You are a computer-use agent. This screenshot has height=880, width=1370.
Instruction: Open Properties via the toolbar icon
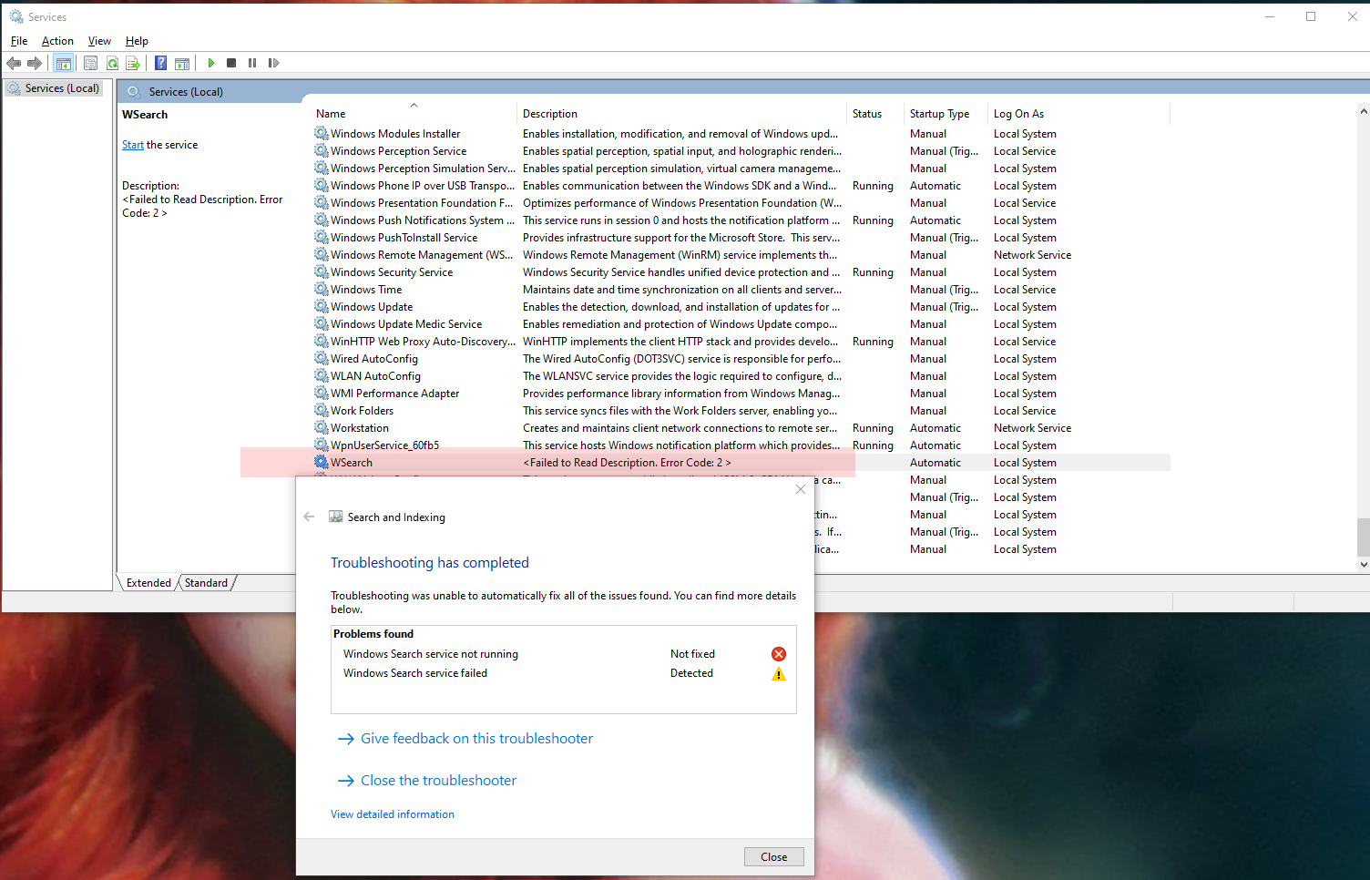90,63
